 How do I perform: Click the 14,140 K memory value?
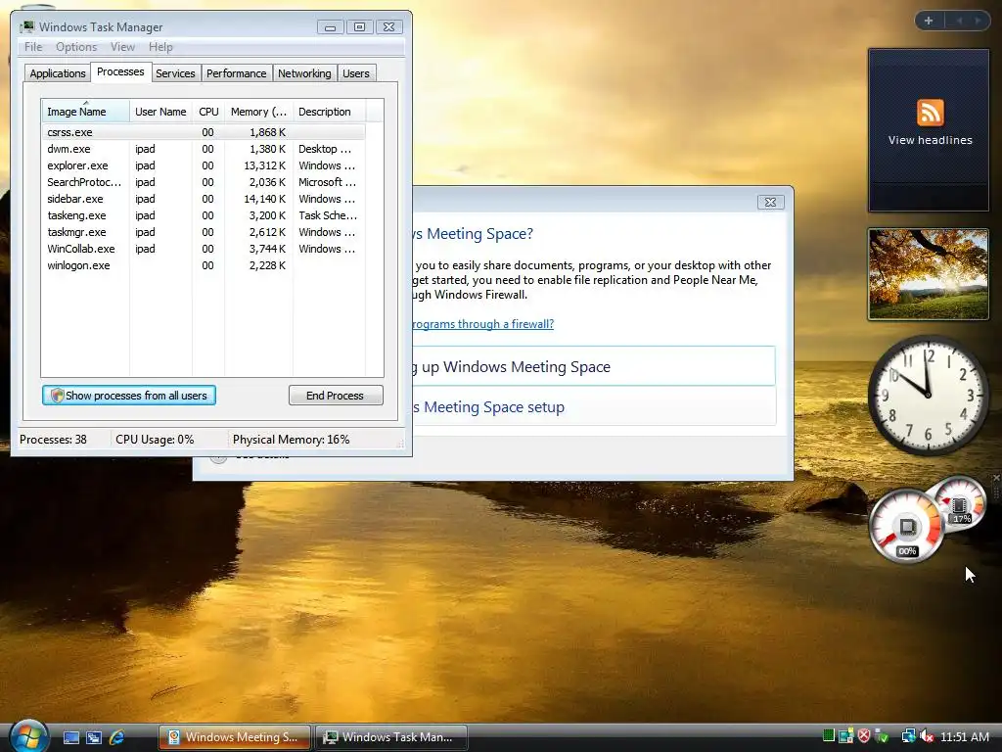pyautogui.click(x=264, y=199)
